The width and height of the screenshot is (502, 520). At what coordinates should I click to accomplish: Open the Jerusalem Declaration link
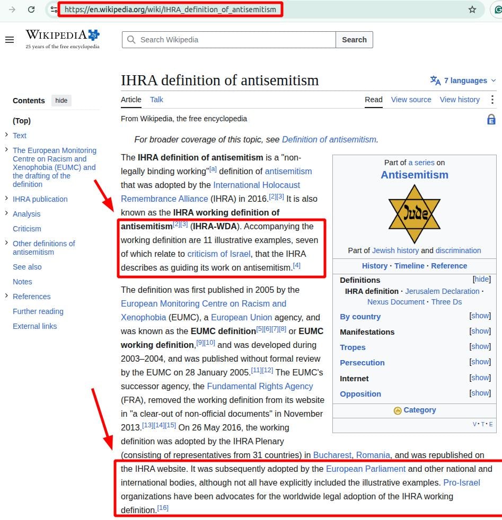point(442,291)
